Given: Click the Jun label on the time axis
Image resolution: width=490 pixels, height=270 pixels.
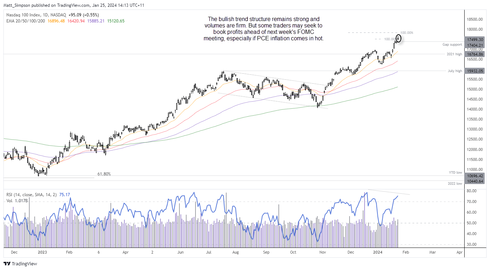Looking at the screenshot, I should click(180, 252).
